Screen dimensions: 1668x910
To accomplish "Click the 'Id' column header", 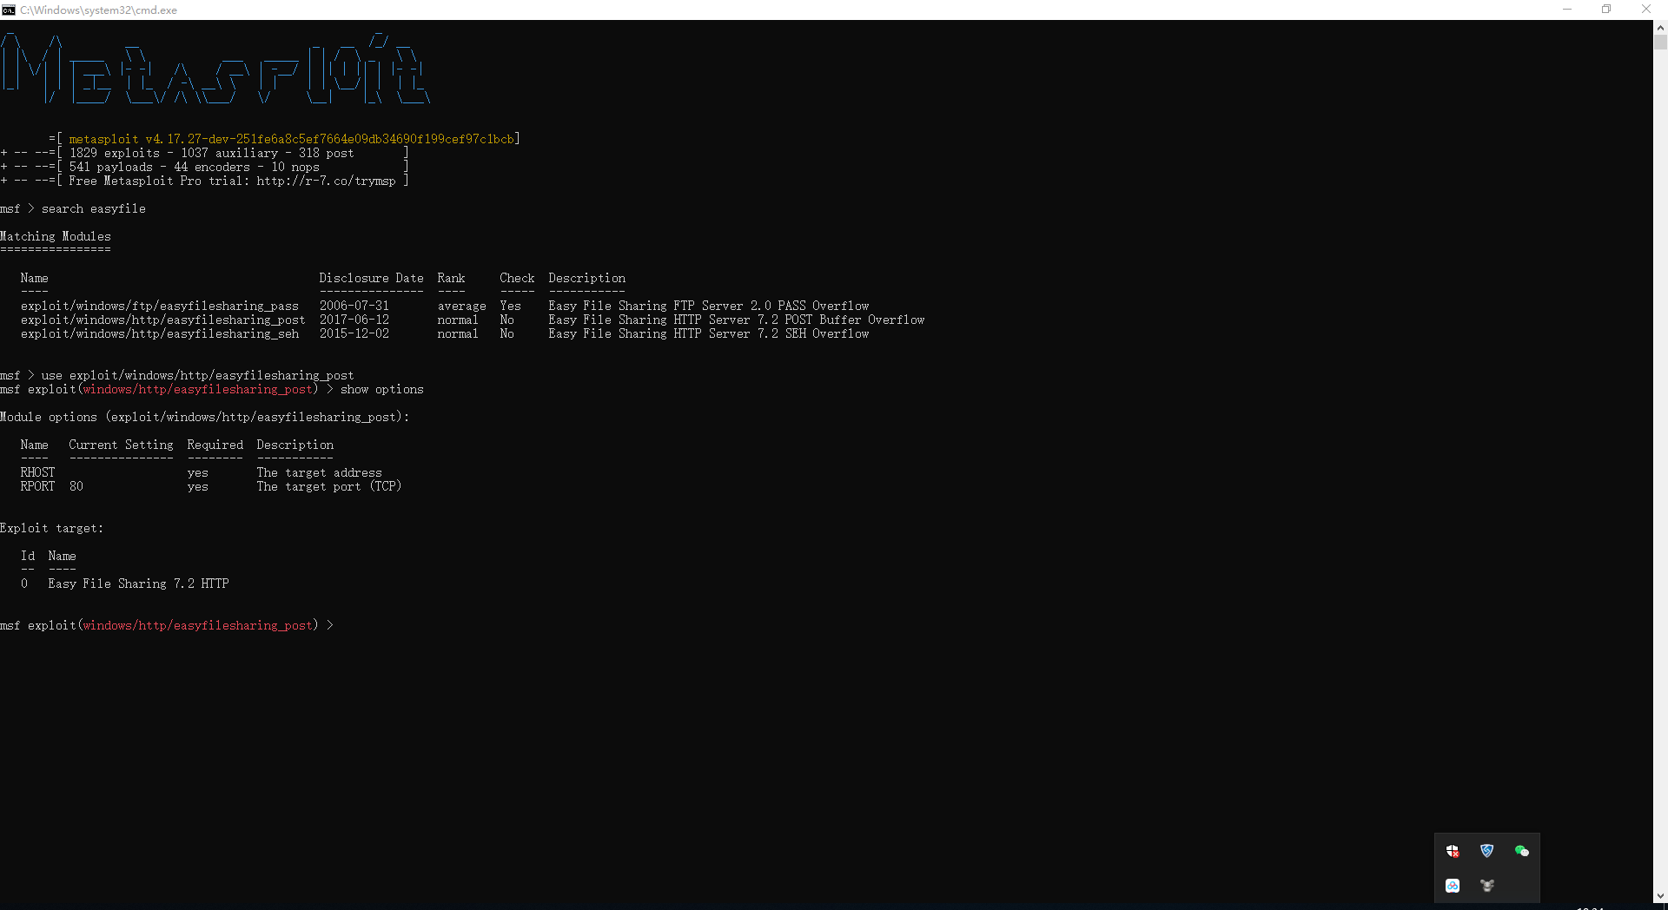I will (x=28, y=556).
